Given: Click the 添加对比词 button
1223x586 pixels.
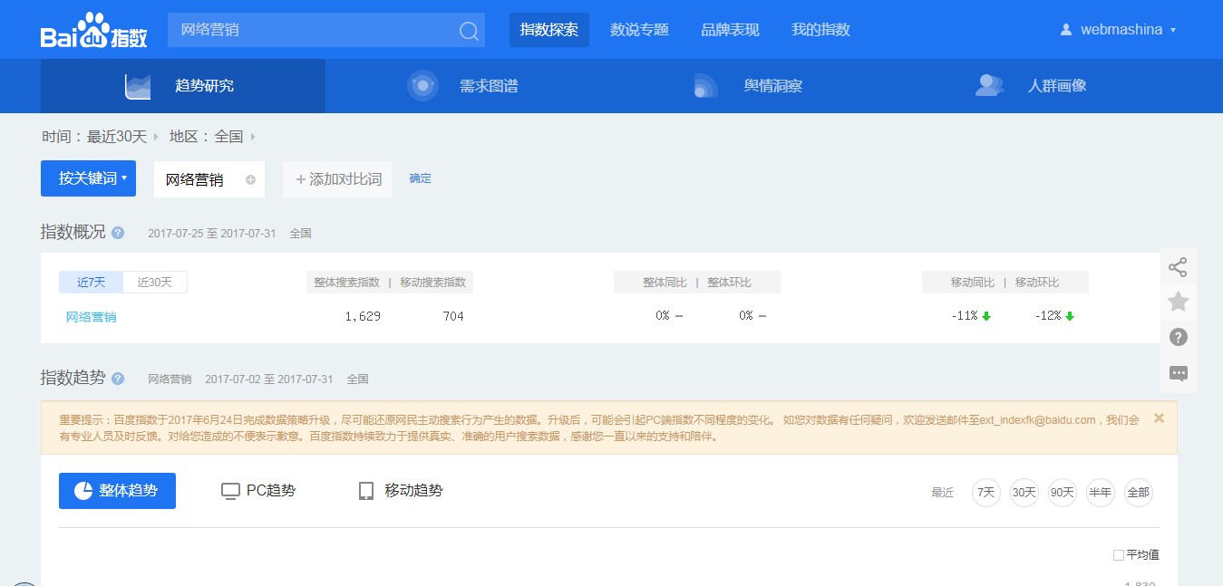Looking at the screenshot, I should click(x=337, y=179).
